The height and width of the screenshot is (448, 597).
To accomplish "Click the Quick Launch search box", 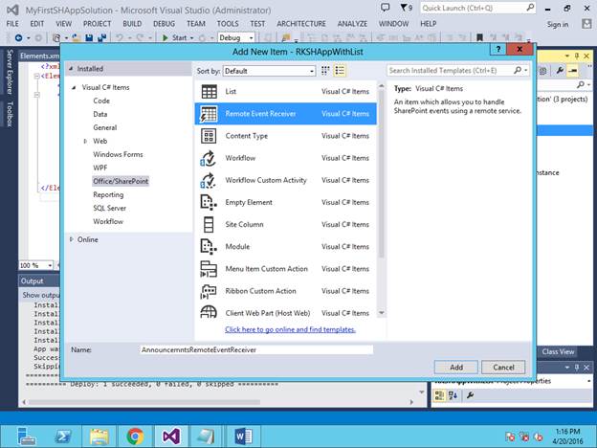I will 477,8.
